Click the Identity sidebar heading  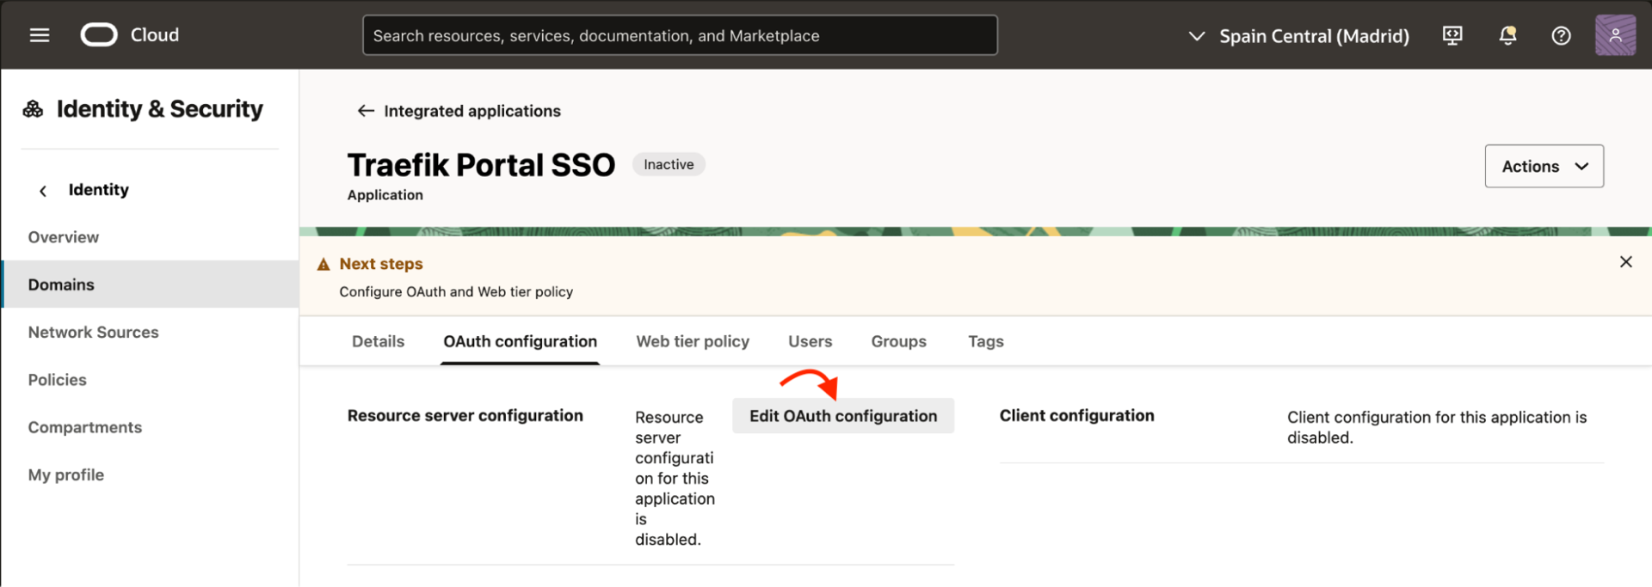98,190
